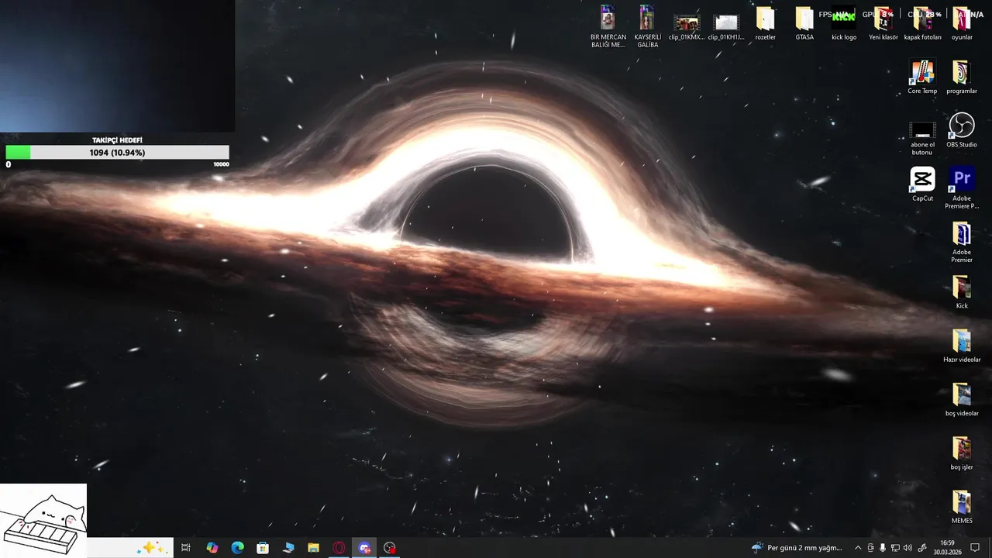
Task: Open the clip_01KH1J video thumbnail
Action: click(726, 28)
